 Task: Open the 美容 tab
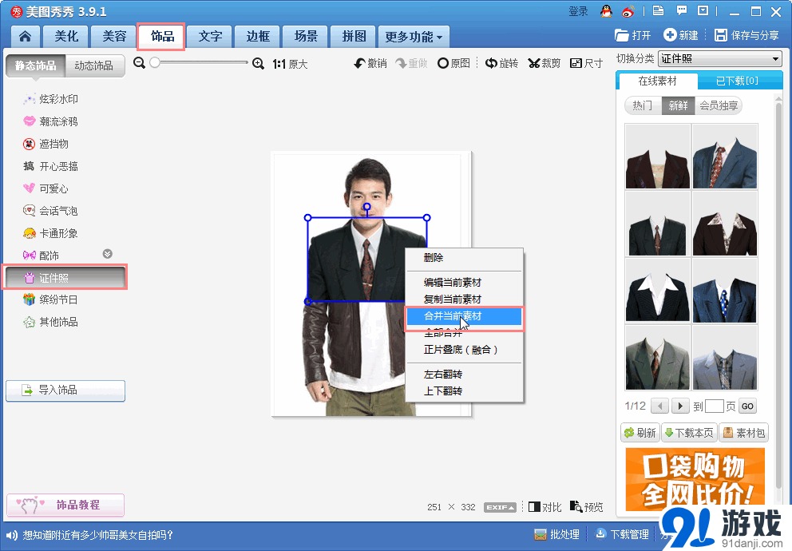tap(114, 37)
